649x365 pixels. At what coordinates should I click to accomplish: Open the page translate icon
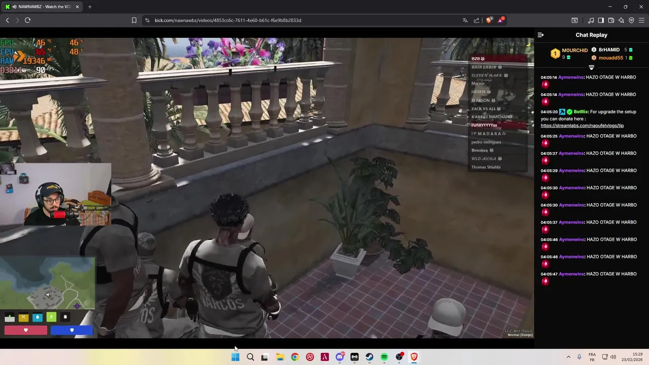tap(465, 20)
